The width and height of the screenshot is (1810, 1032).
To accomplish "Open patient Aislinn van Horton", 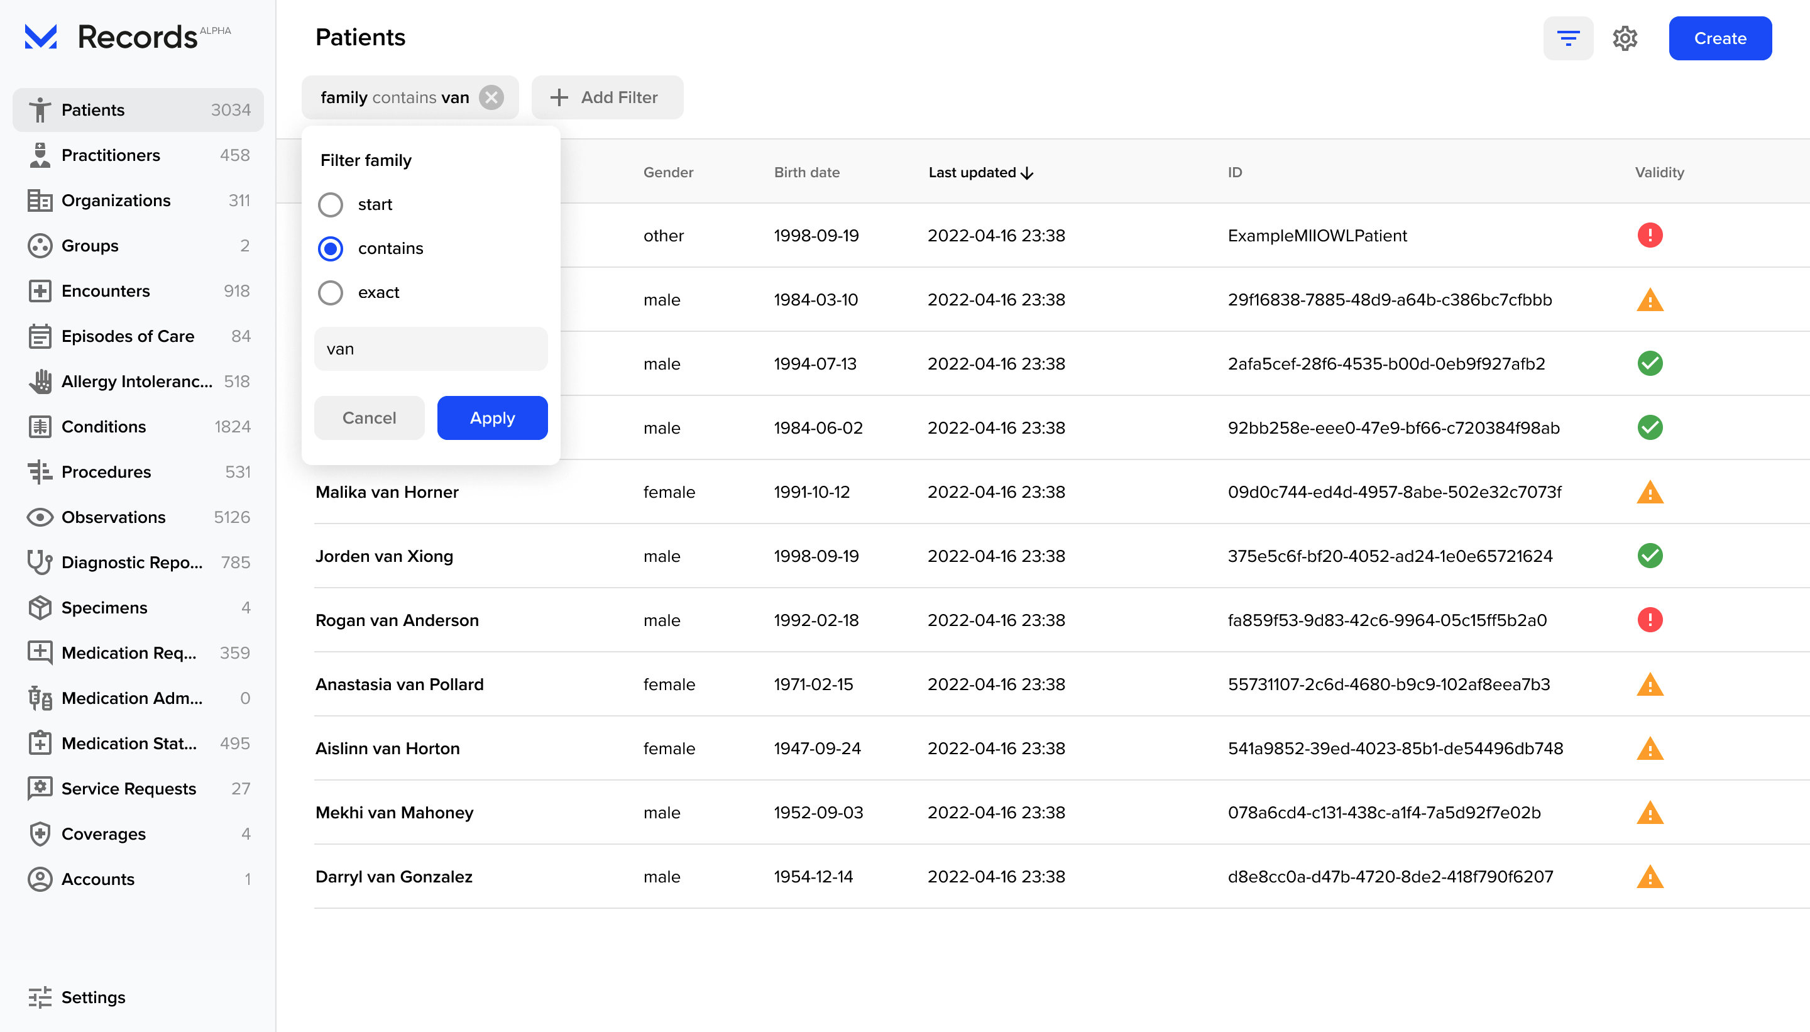I will click(387, 749).
